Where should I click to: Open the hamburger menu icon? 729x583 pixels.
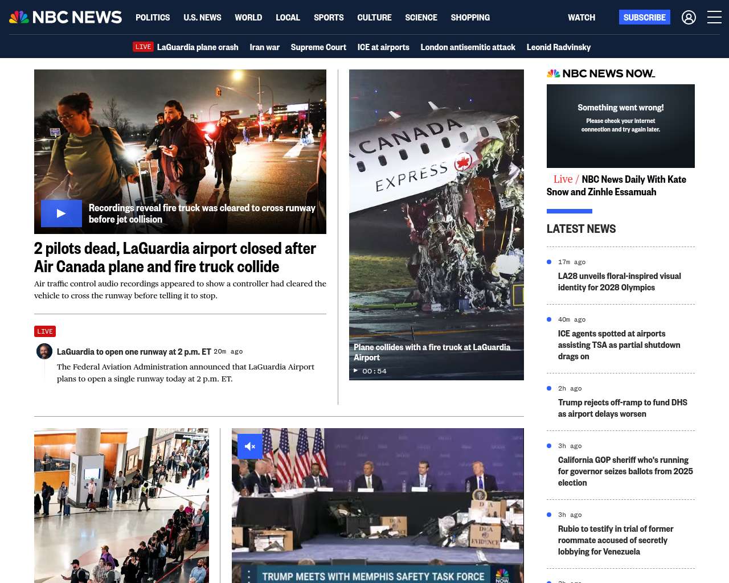[714, 18]
